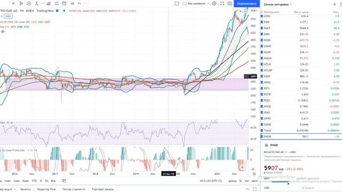
Task: Open the stock screener tab dropdown
Action: point(8,189)
